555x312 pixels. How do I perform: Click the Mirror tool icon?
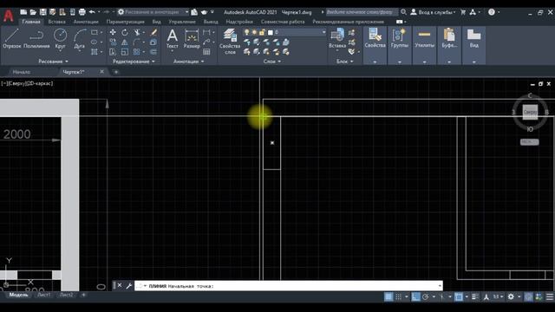click(x=125, y=42)
